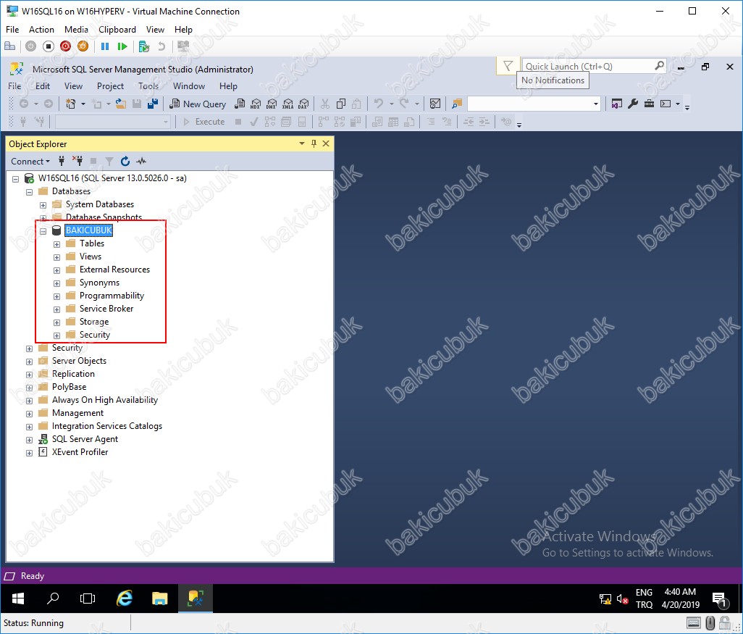
Task: Open the Activity Monitor from the main toolbar
Action: (435, 104)
